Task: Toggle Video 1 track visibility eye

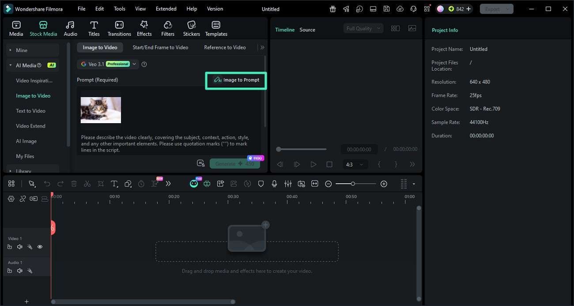Action: click(40, 247)
